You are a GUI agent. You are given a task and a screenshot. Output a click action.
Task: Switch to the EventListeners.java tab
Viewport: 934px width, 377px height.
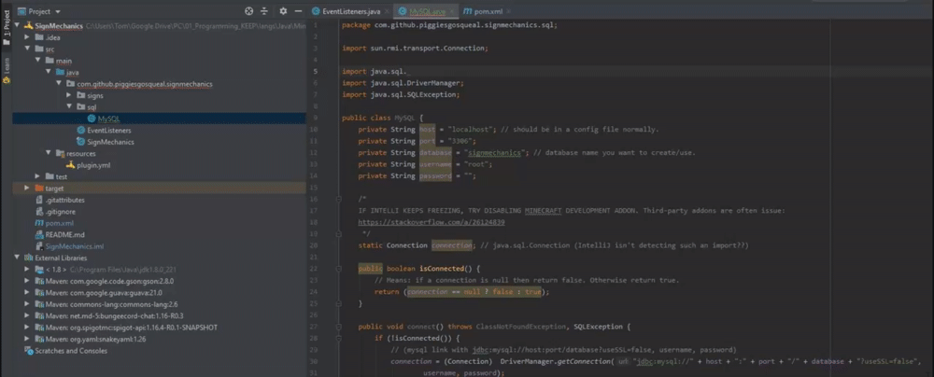tap(350, 11)
